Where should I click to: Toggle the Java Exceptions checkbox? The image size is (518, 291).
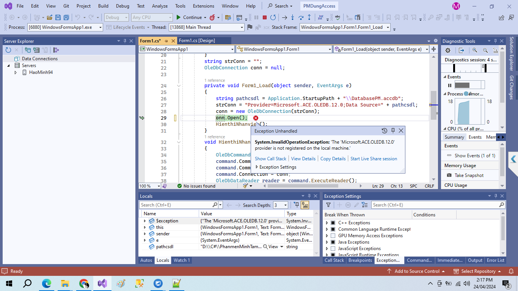click(333, 242)
